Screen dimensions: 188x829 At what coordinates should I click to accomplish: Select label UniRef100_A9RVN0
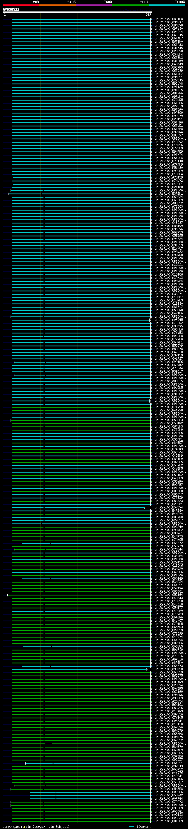click(x=169, y=96)
